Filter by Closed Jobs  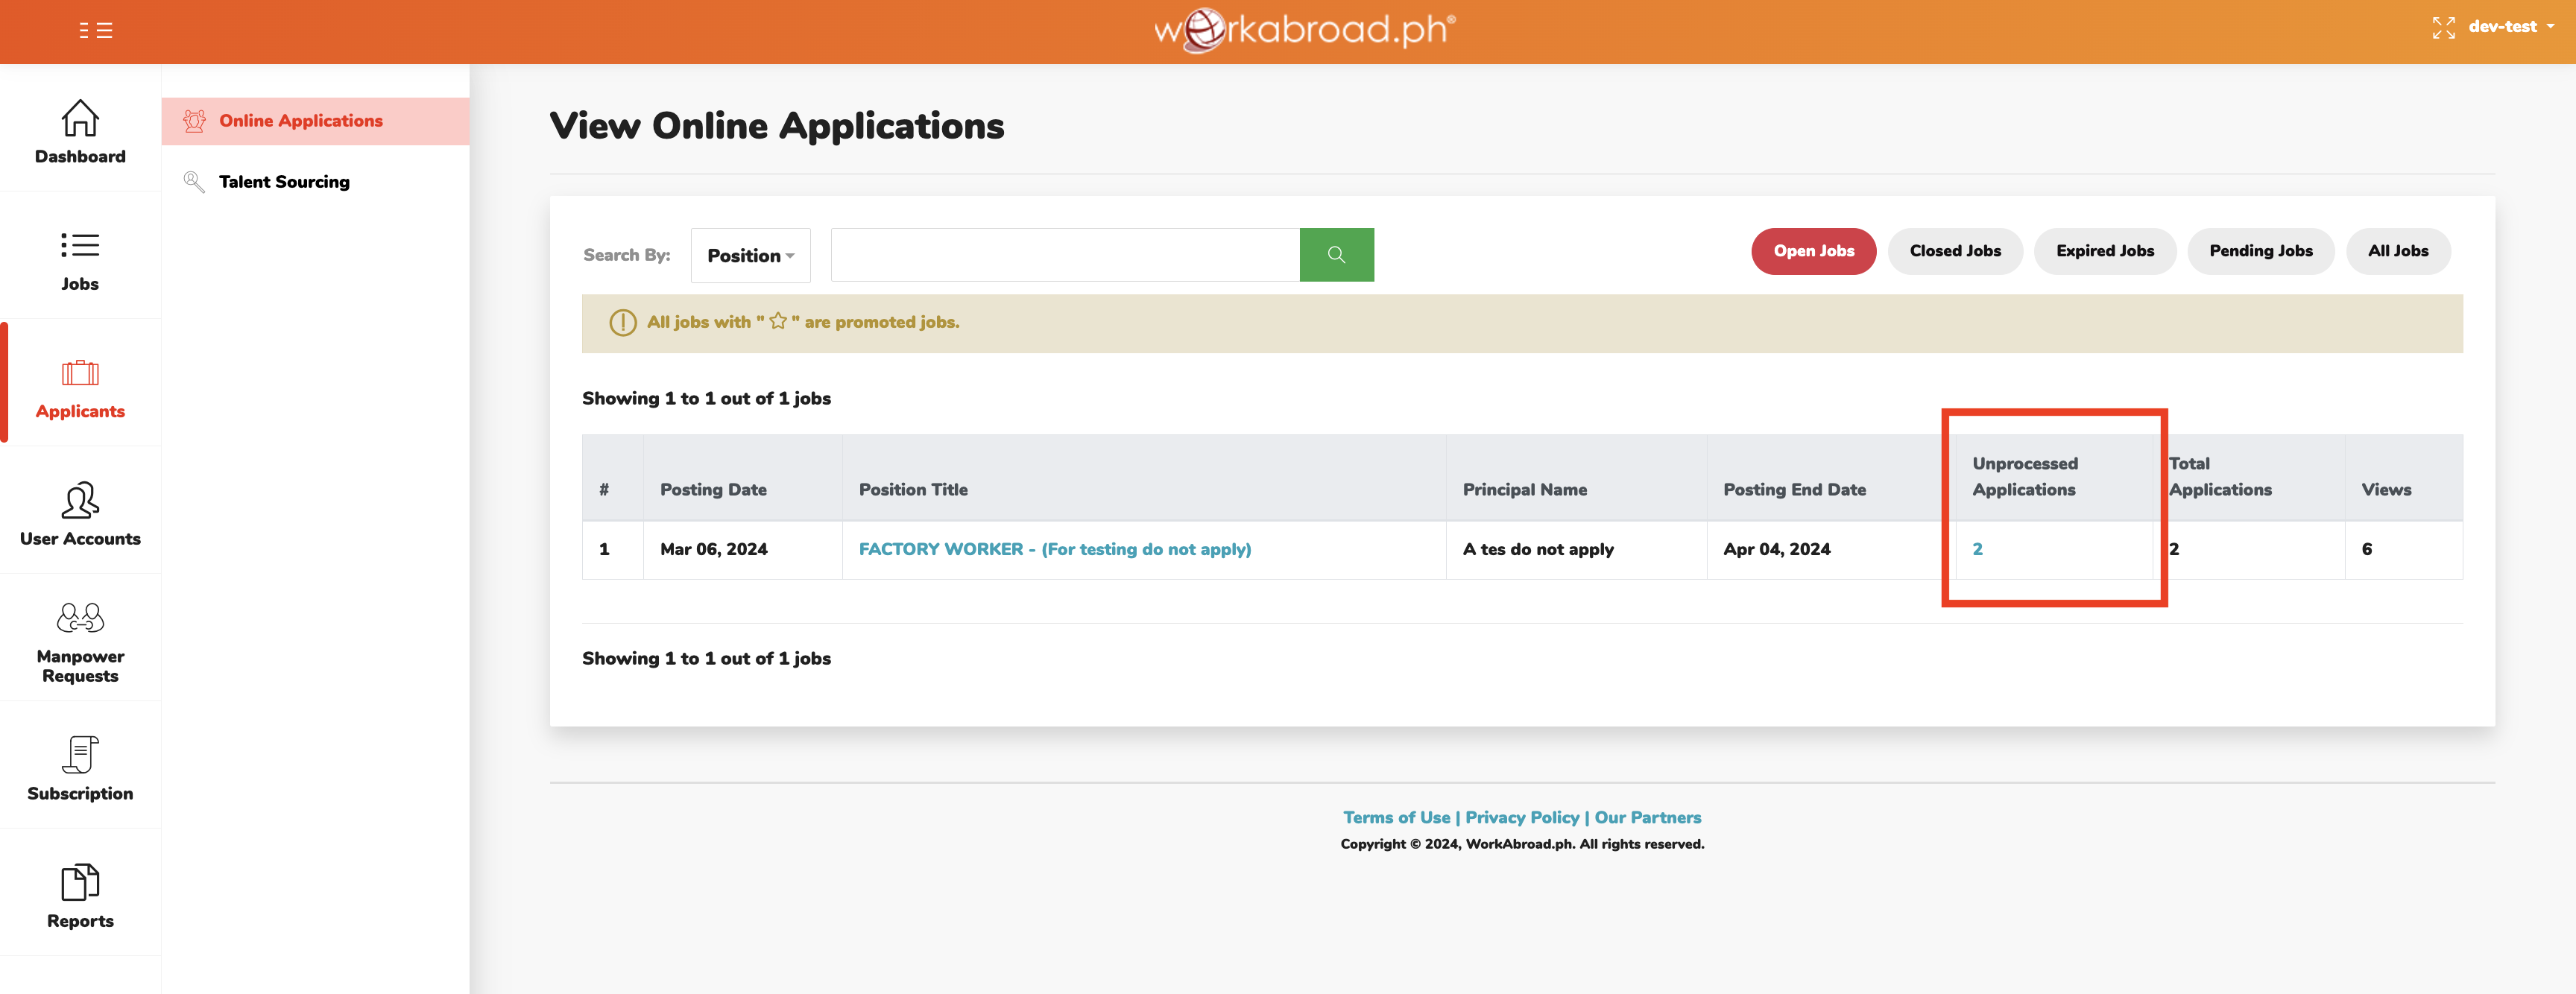click(1955, 251)
